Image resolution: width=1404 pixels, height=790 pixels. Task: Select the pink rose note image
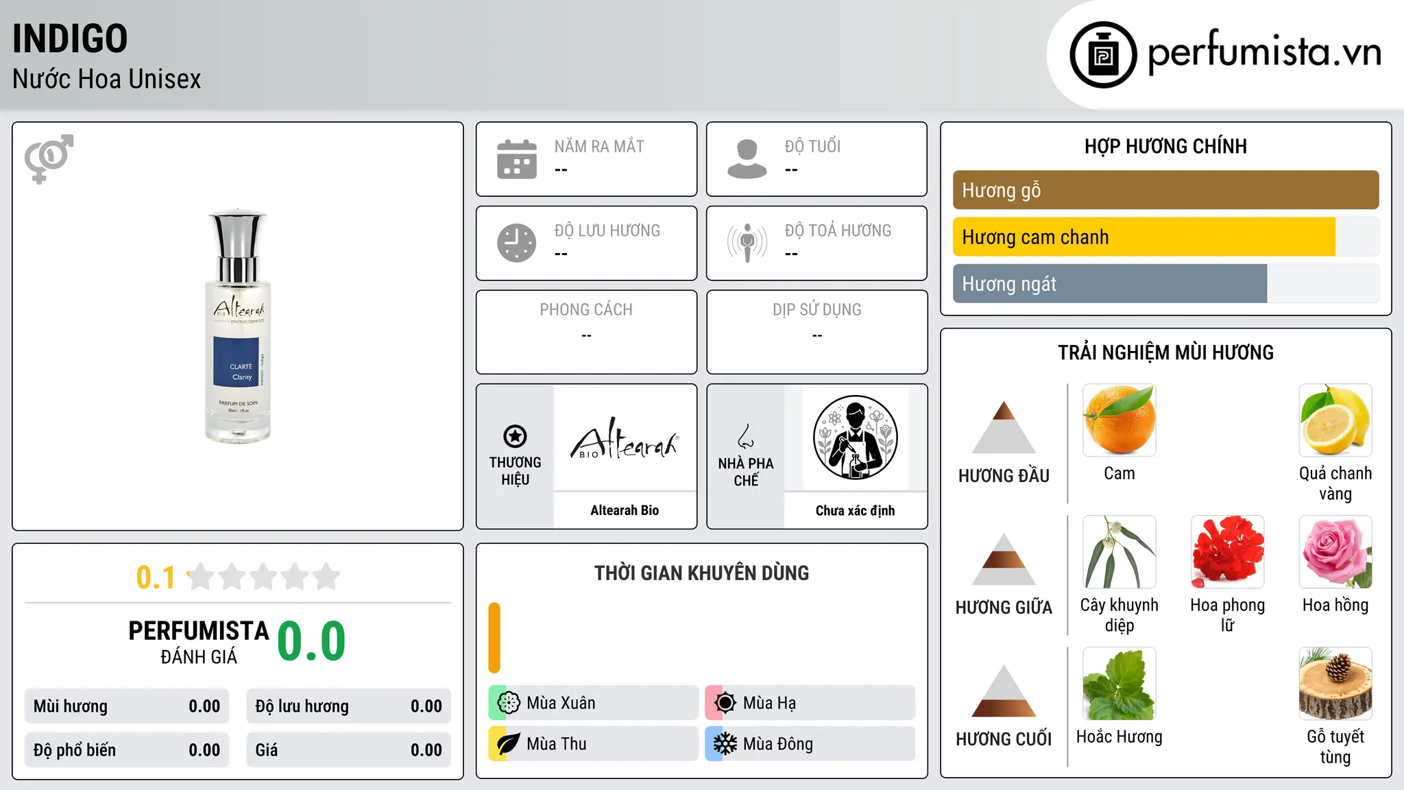pos(1335,552)
